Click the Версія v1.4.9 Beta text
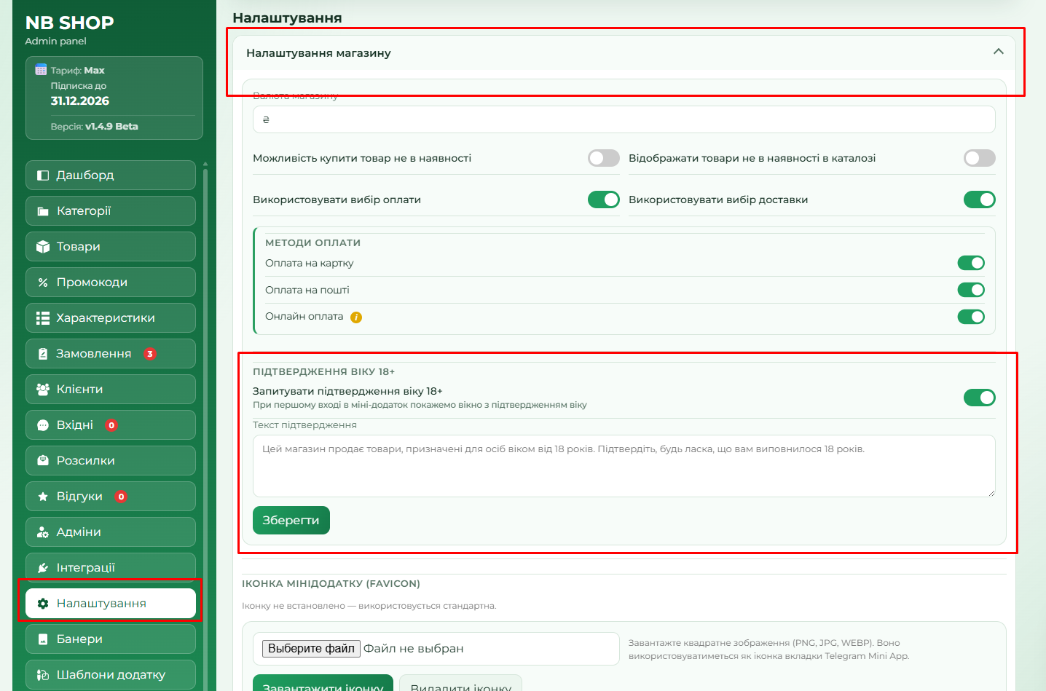The width and height of the screenshot is (1046, 691). (x=95, y=126)
